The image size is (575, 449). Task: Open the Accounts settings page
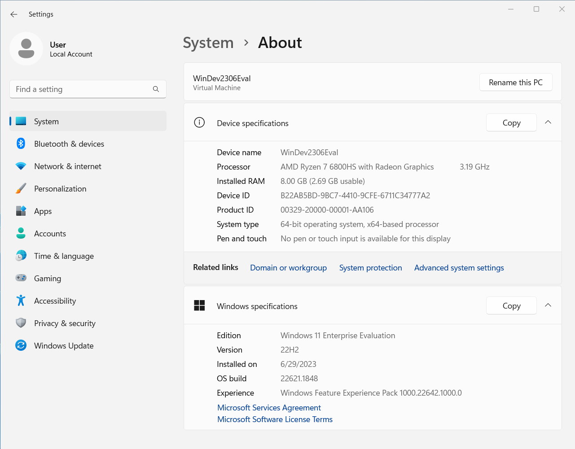(x=50, y=234)
